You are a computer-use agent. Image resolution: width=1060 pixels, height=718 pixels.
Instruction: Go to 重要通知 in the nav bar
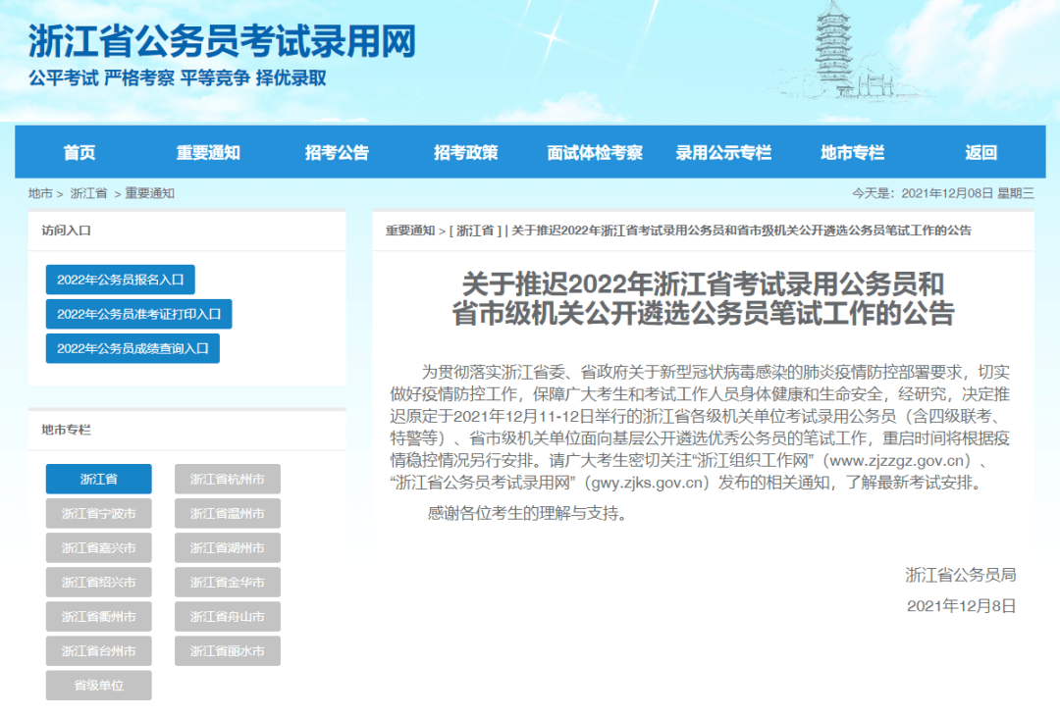pos(208,153)
